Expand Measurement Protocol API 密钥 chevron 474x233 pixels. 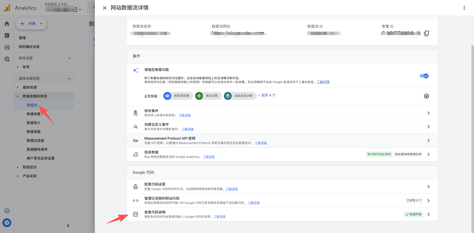(x=428, y=140)
